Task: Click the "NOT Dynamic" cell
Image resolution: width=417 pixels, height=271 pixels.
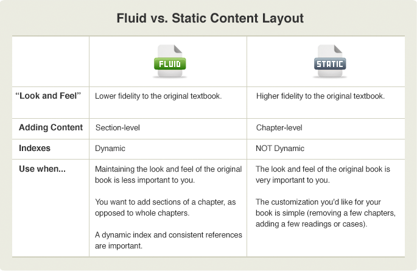Action: (x=280, y=148)
